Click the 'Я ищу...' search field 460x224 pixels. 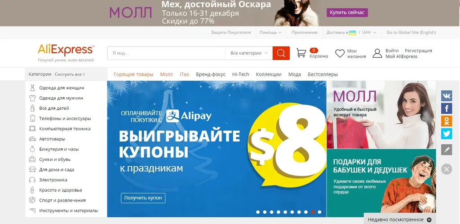[166, 53]
